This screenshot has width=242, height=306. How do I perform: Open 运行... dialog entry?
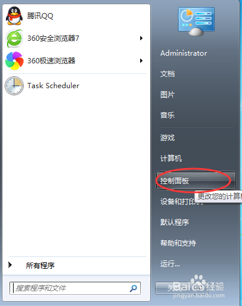(170, 263)
